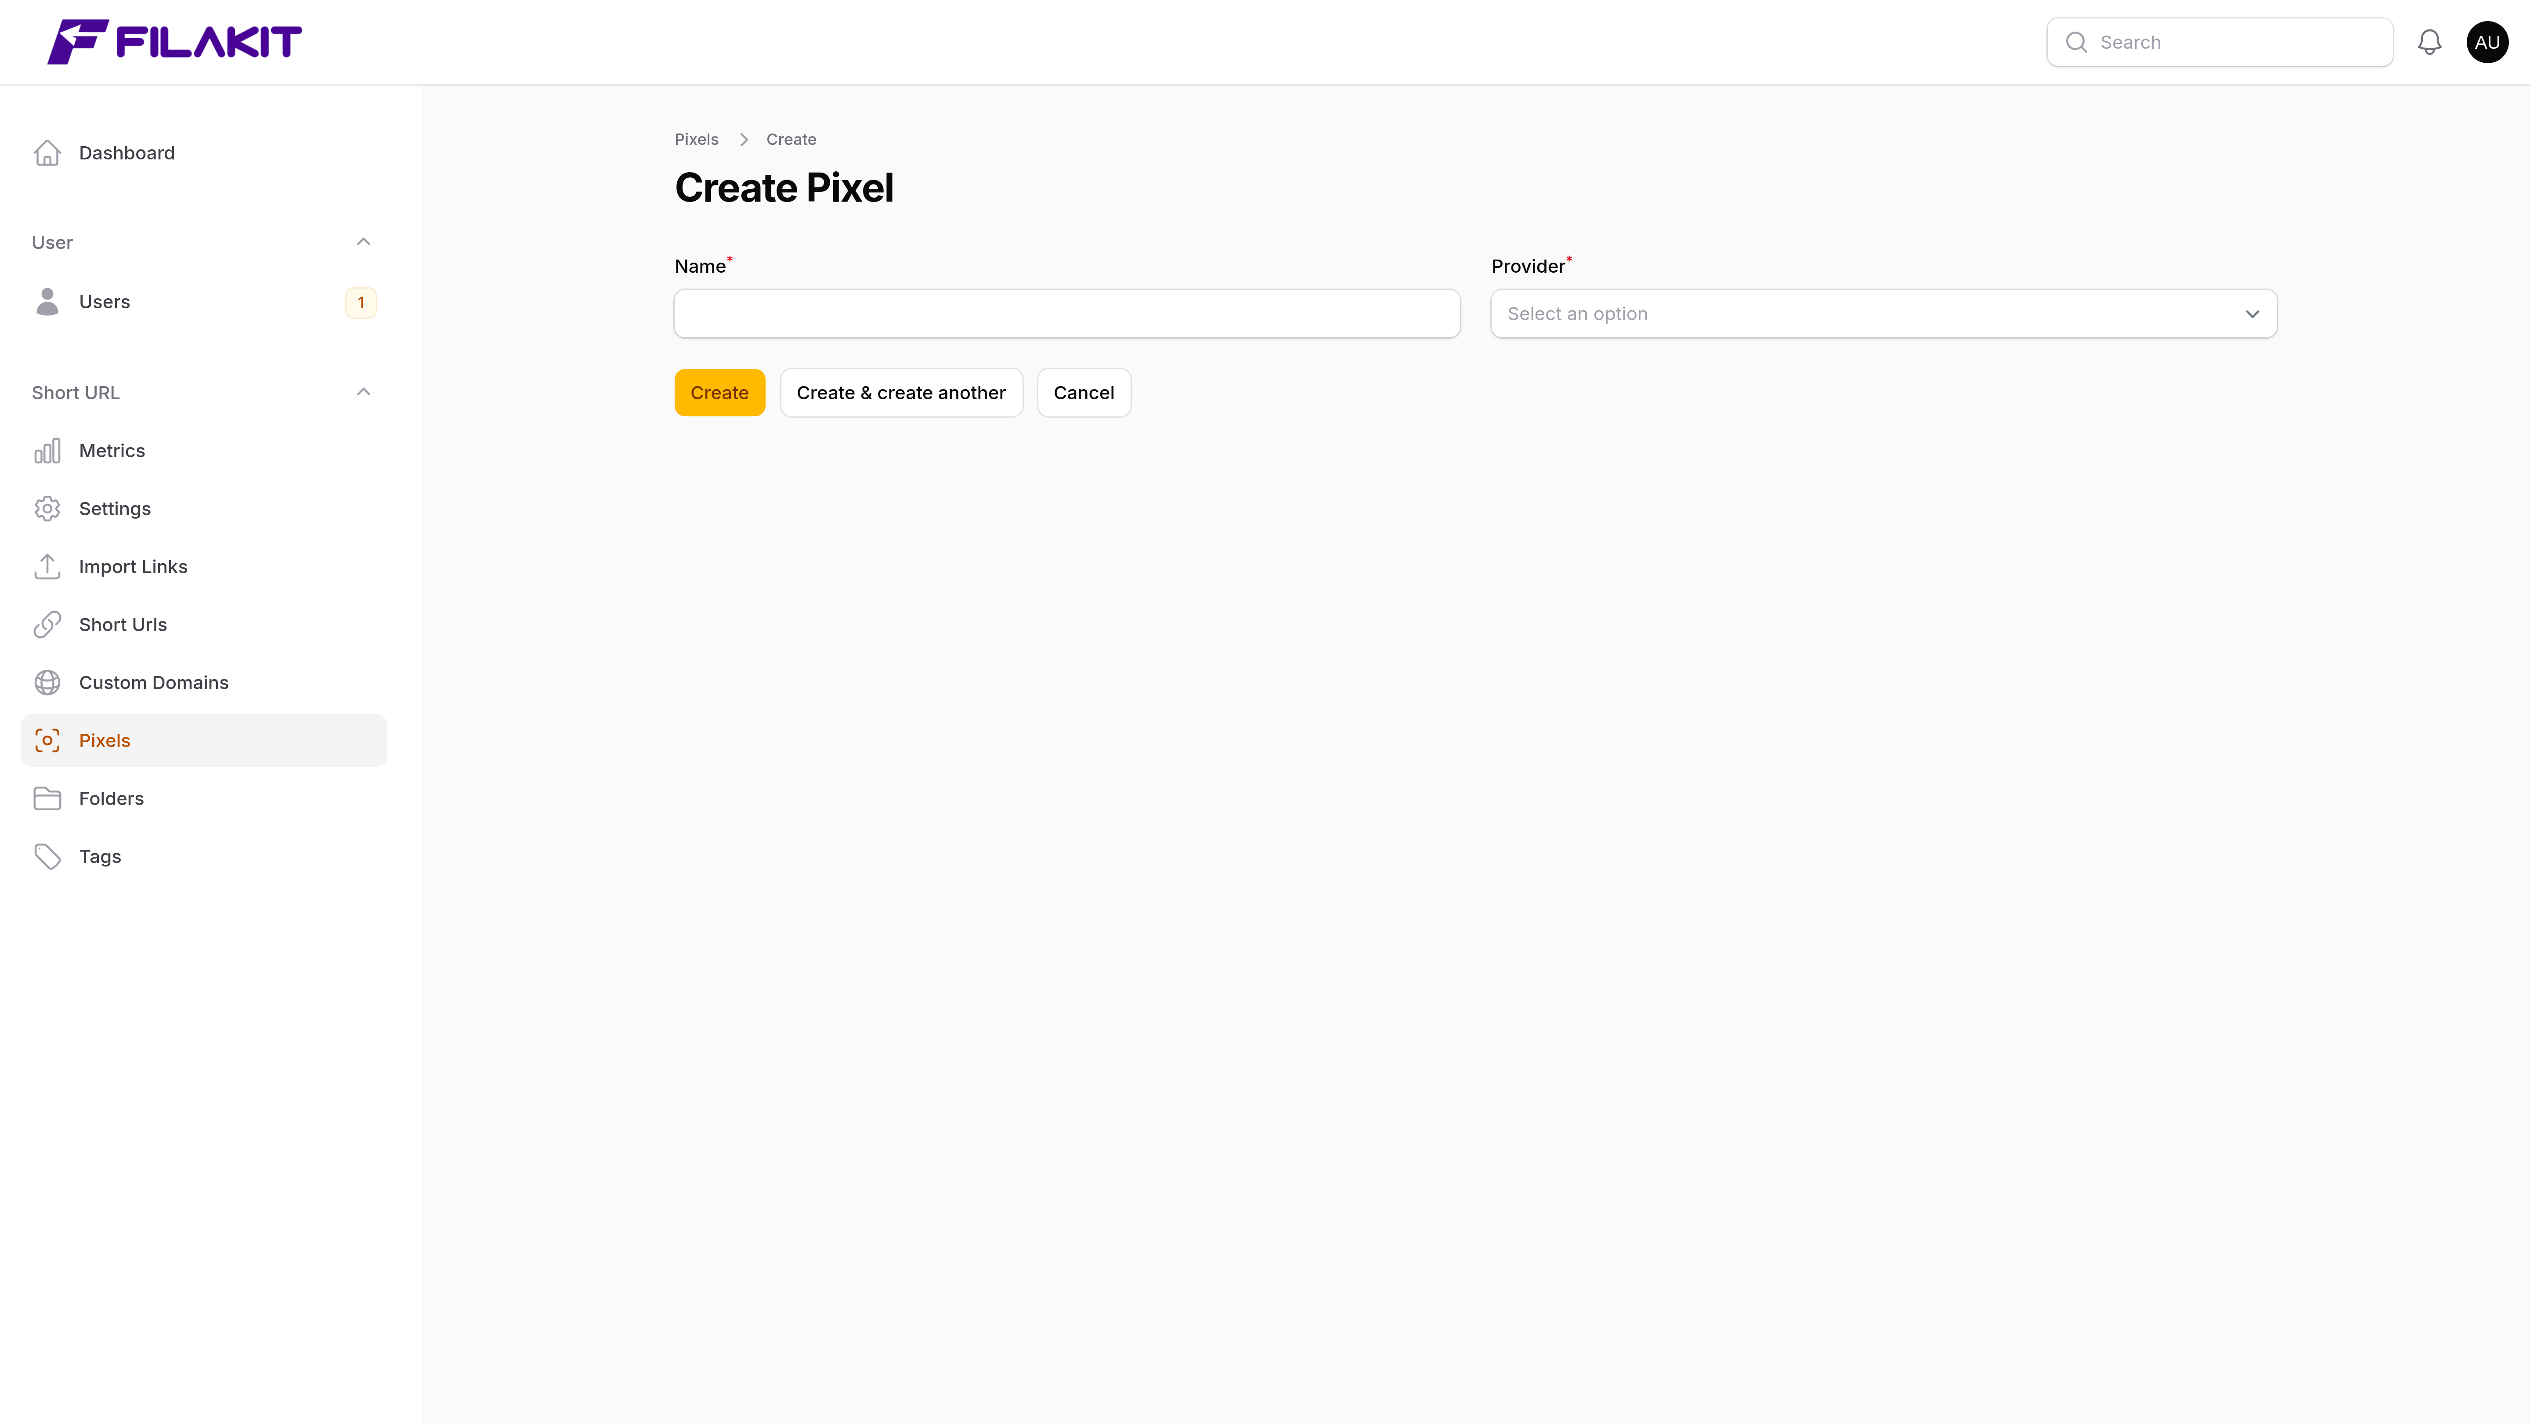Click the Users count badge
2530x1423 pixels.
(361, 303)
